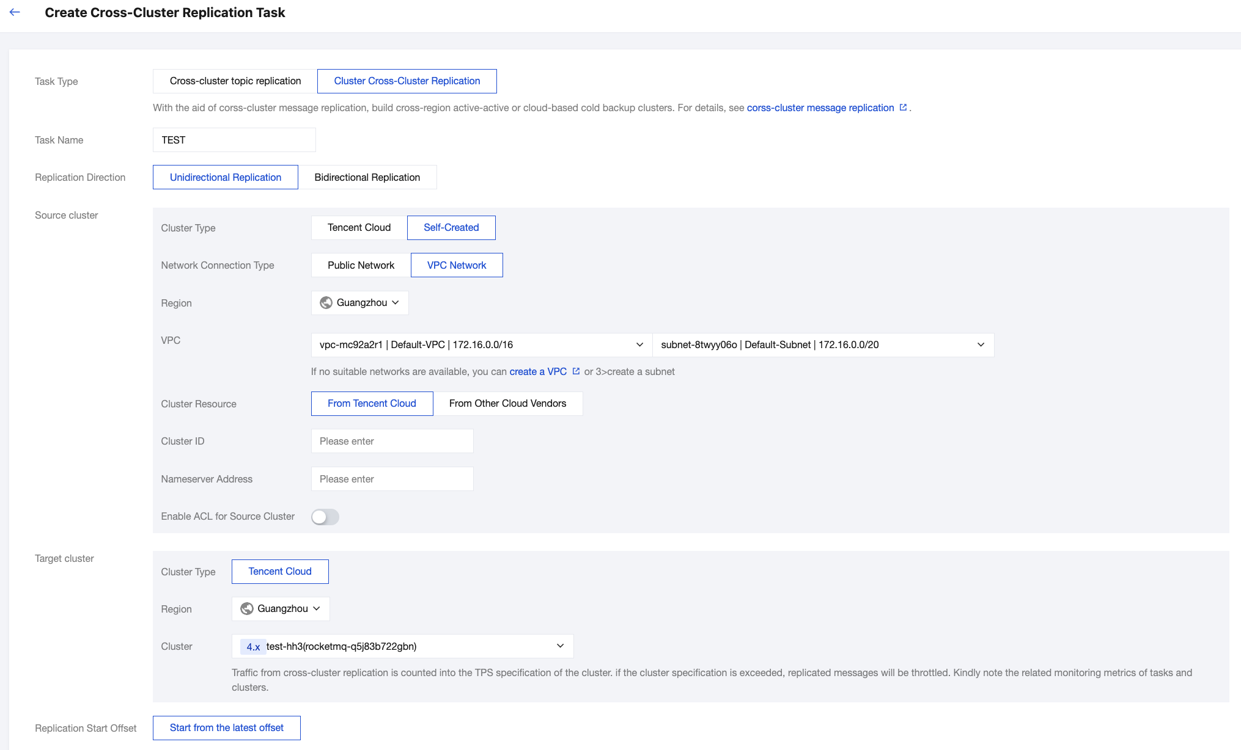Click globe icon in Target cluster Region
This screenshot has height=750, width=1241.
(x=247, y=609)
